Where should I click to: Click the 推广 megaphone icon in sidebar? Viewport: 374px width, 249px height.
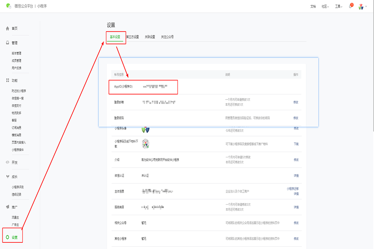point(7,207)
